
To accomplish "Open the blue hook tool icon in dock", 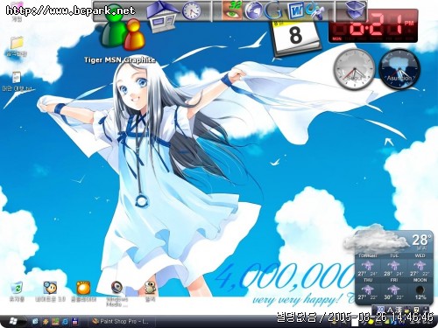I will pyautogui.click(x=314, y=10).
